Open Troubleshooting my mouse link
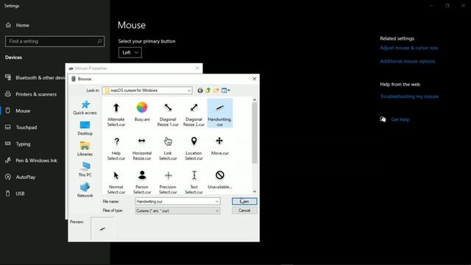 [x=409, y=96]
